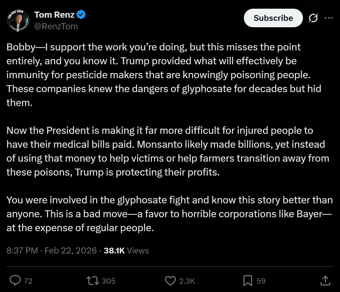Image resolution: width=340 pixels, height=292 pixels.
Task: Click the repost arrows icon
Action: [93, 280]
